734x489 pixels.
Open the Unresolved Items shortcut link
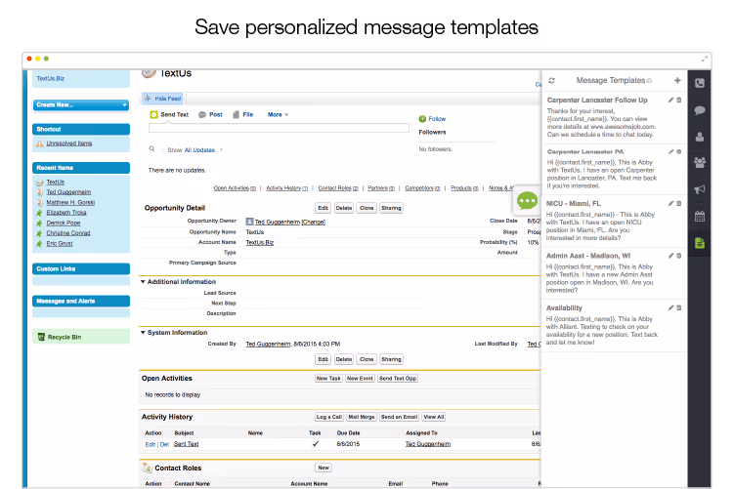coord(68,143)
